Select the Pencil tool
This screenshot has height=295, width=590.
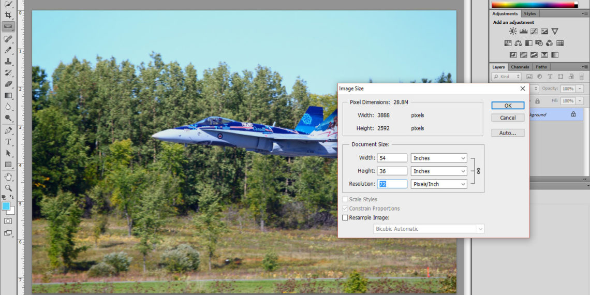coord(8,50)
